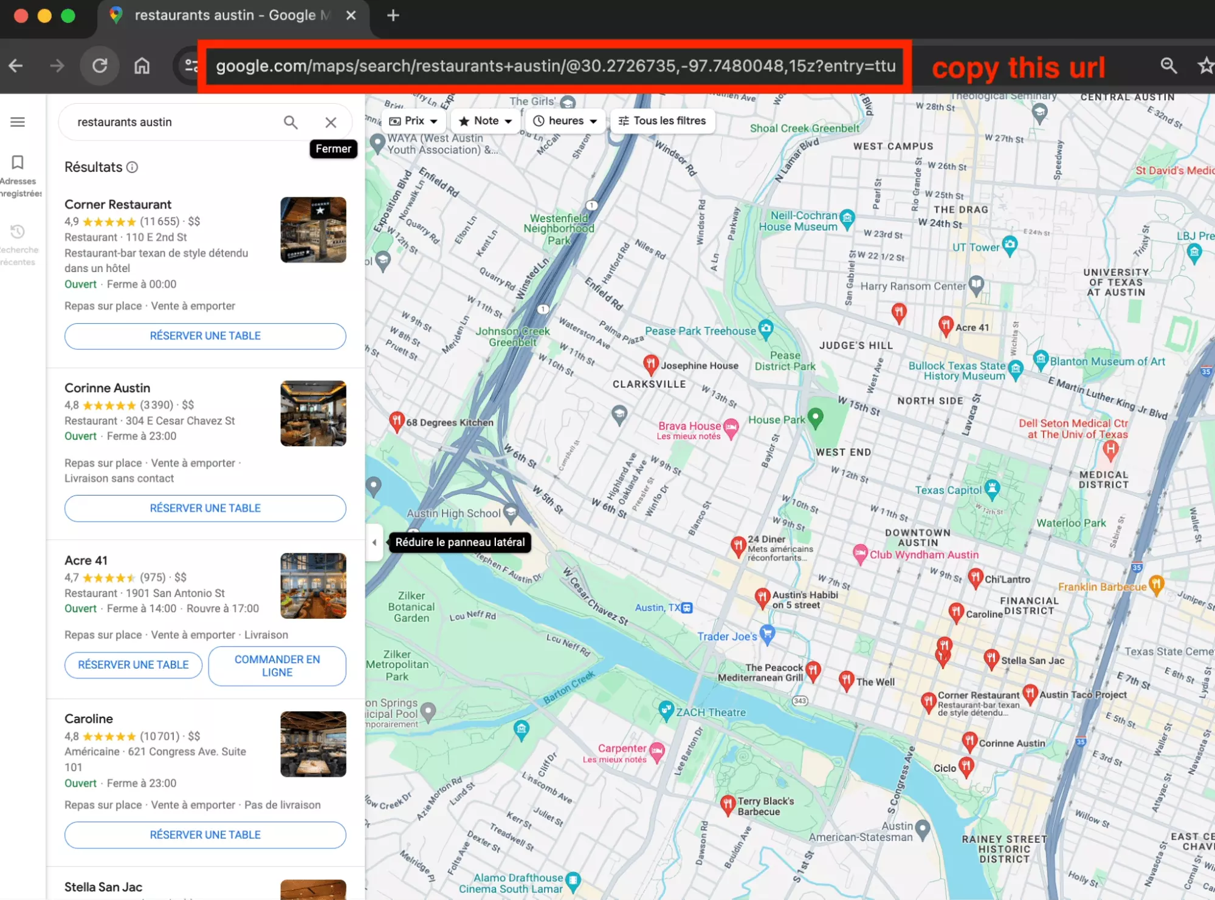Screen dimensions: 1215x900
Task: Open the Prix filter dropdown
Action: pyautogui.click(x=413, y=120)
